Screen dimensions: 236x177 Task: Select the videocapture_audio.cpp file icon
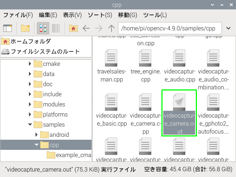[x=179, y=58]
